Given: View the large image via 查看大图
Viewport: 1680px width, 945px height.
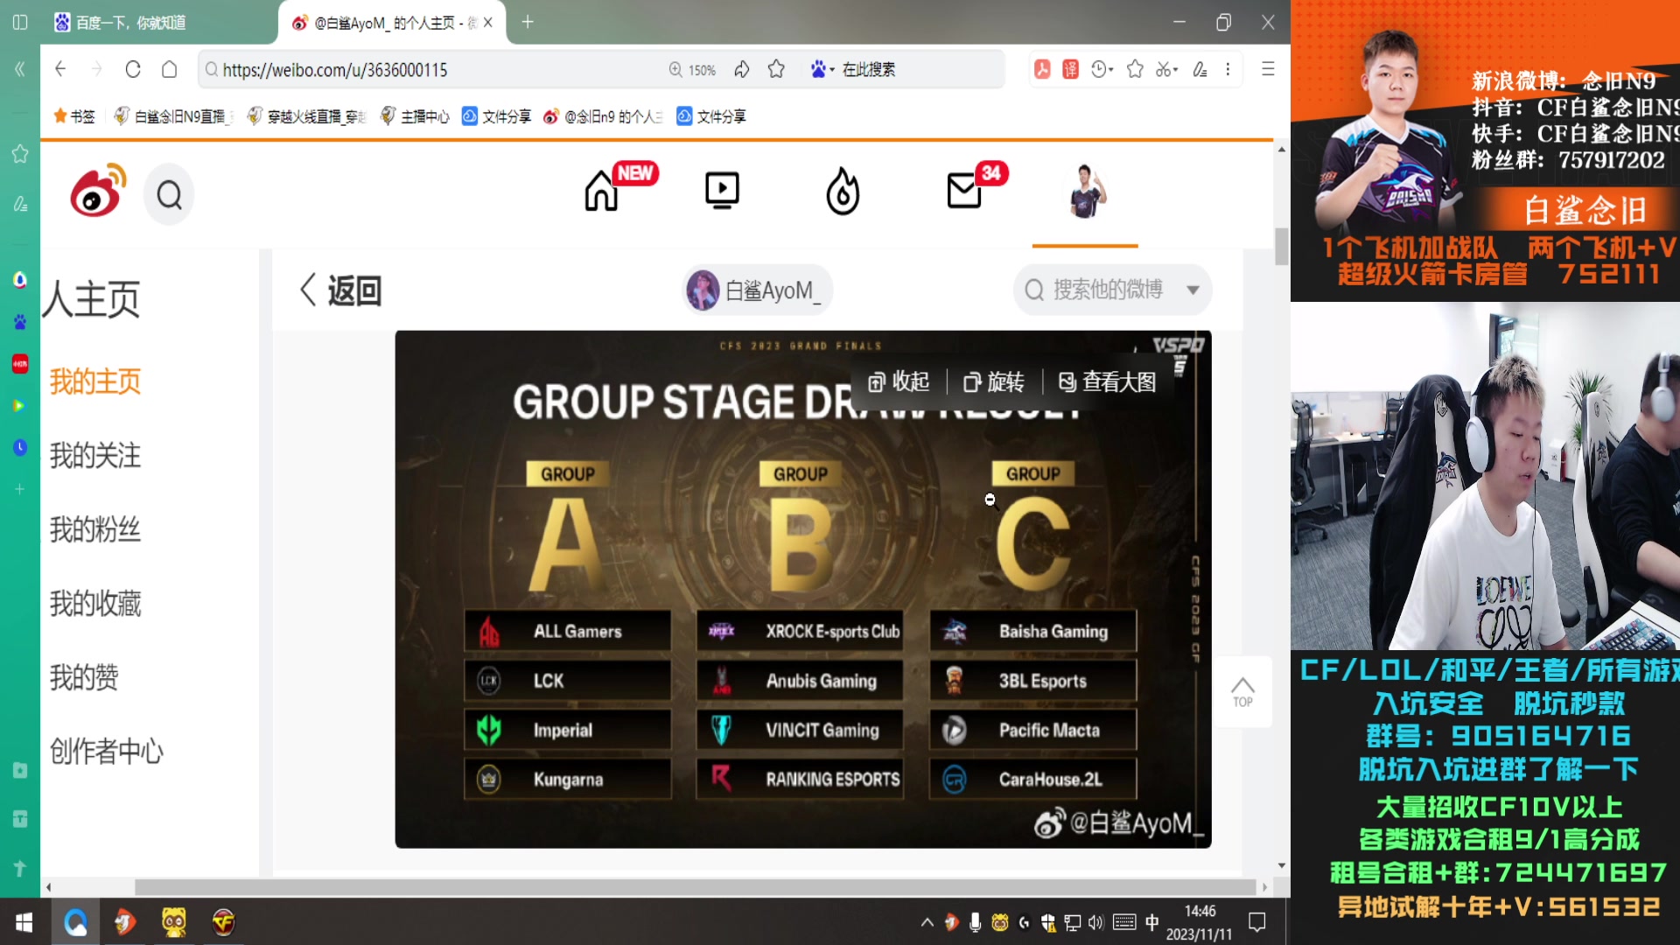Looking at the screenshot, I should tap(1106, 381).
